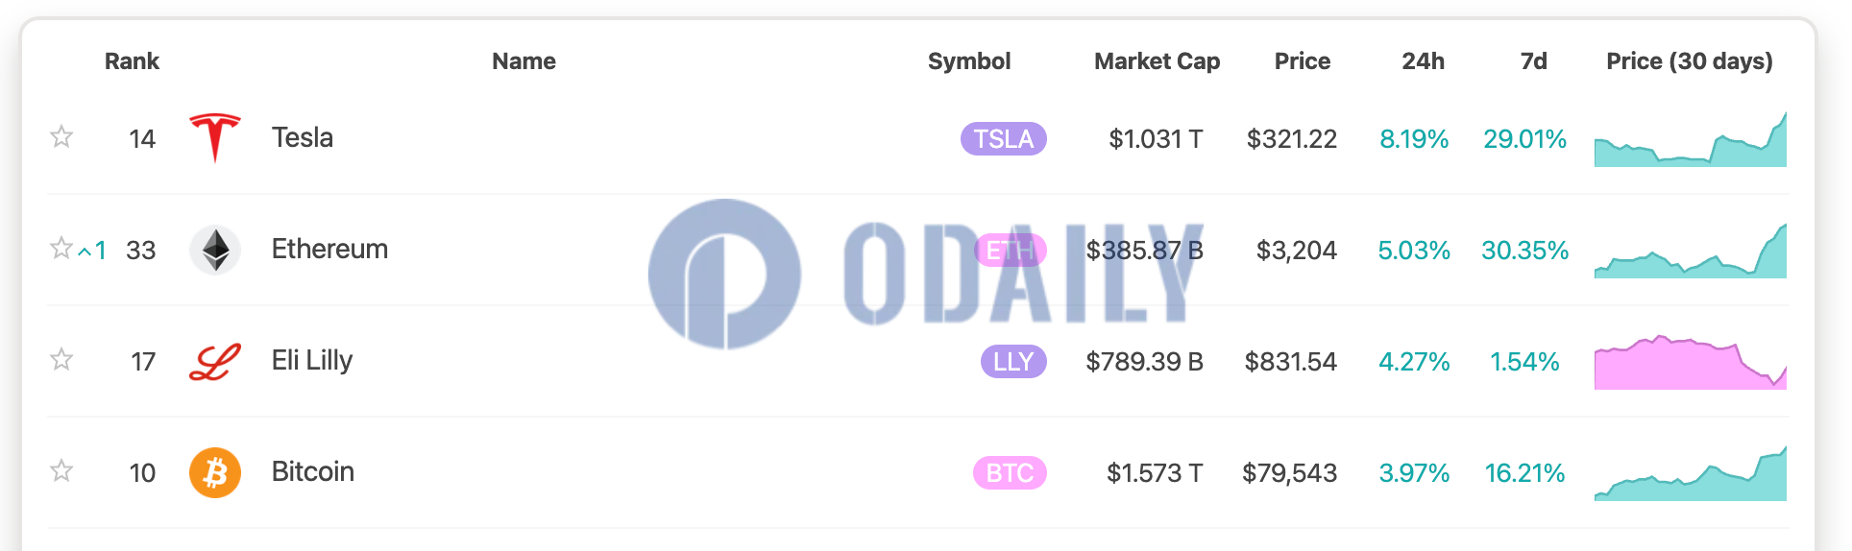Click the Eli Lilly logo icon
The image size is (1852, 551).
coord(215,362)
